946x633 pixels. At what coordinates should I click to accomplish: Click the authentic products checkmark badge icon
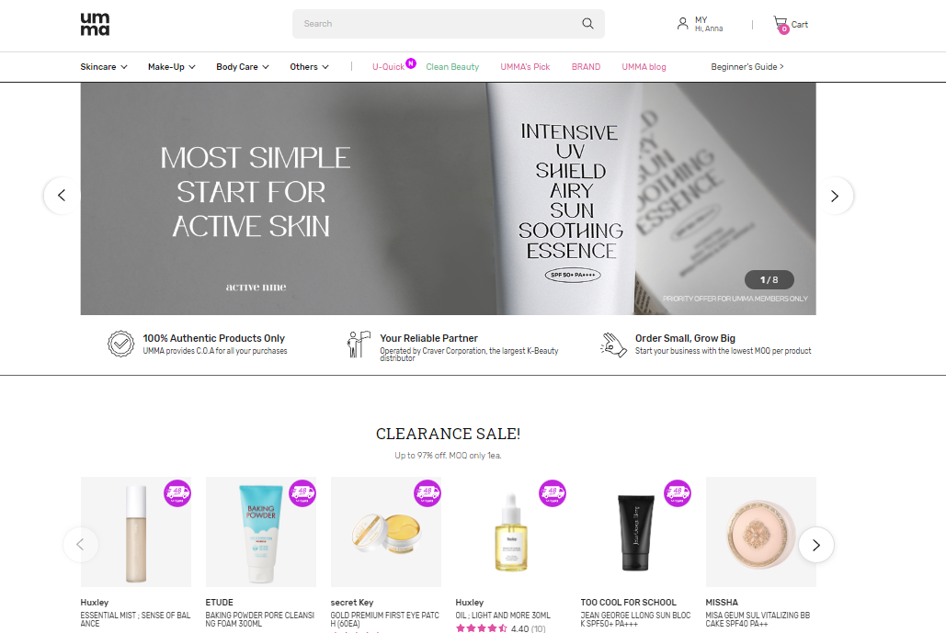120,344
